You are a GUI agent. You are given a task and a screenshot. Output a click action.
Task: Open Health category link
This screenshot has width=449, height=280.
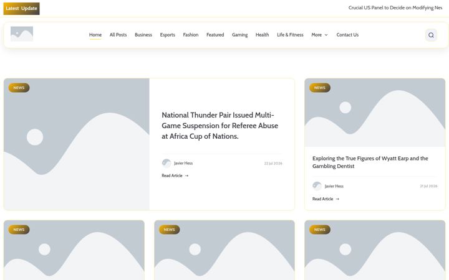[x=263, y=35]
